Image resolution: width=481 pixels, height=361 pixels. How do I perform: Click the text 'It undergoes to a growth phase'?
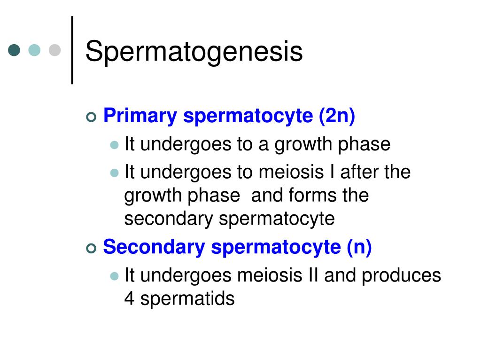tap(257, 144)
